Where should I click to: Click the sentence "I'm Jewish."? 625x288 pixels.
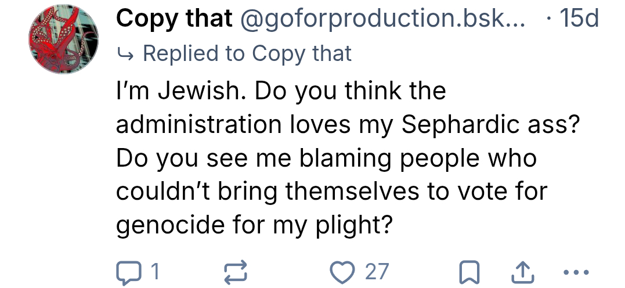(180, 91)
